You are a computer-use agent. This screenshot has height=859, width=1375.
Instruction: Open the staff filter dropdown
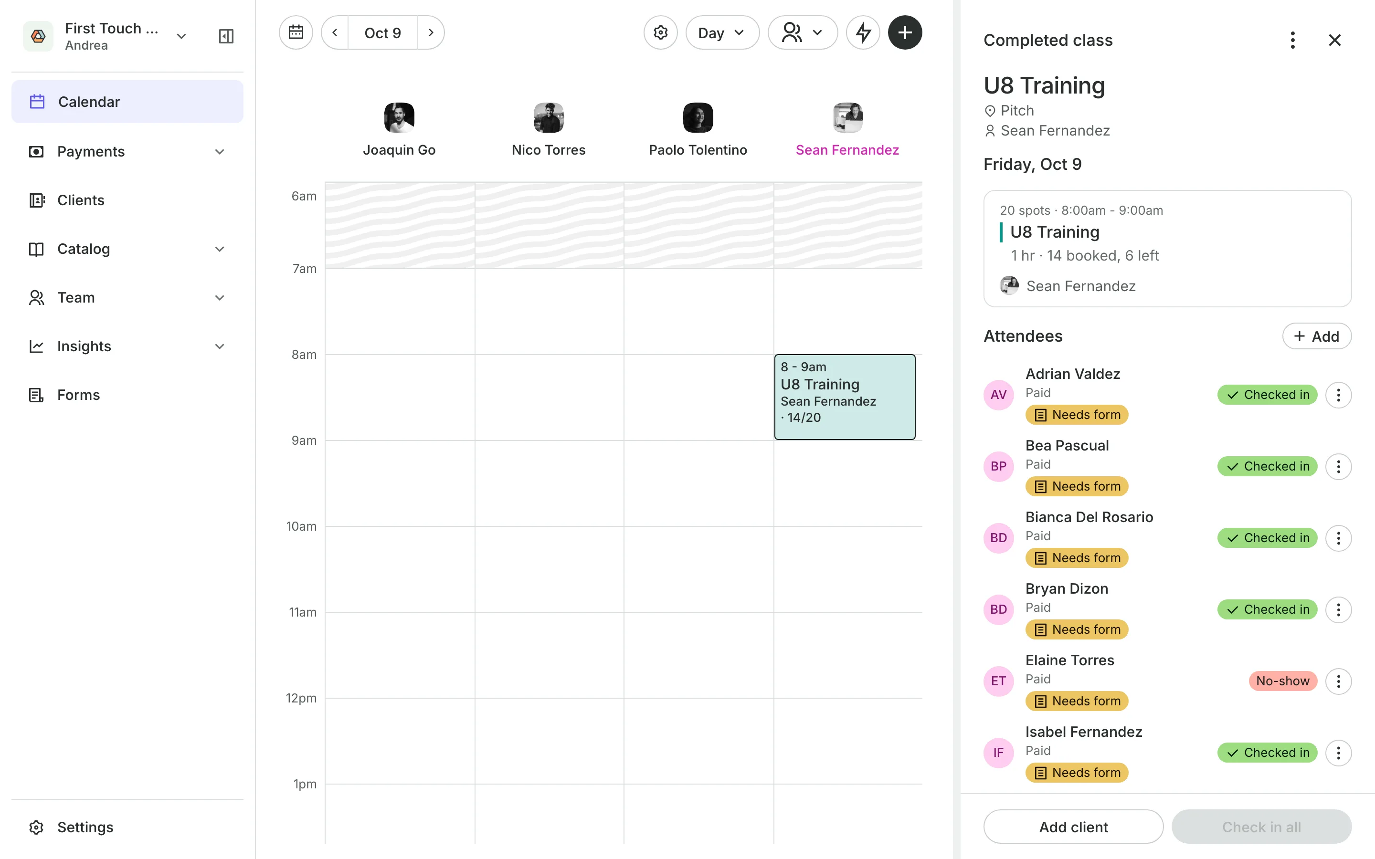802,32
